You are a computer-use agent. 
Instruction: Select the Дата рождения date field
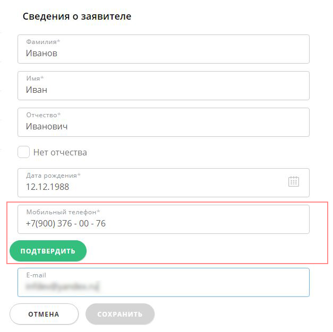point(164,182)
